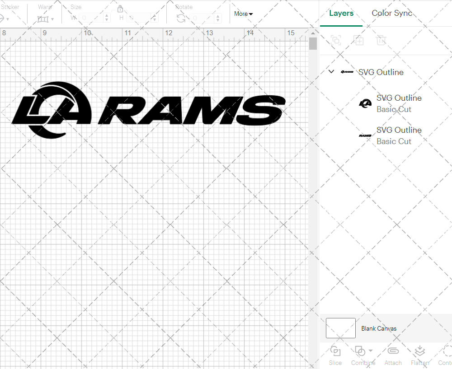Select the RAMS text Basic Cut layer
Viewport: 452px width, 369px height.
[x=399, y=135]
